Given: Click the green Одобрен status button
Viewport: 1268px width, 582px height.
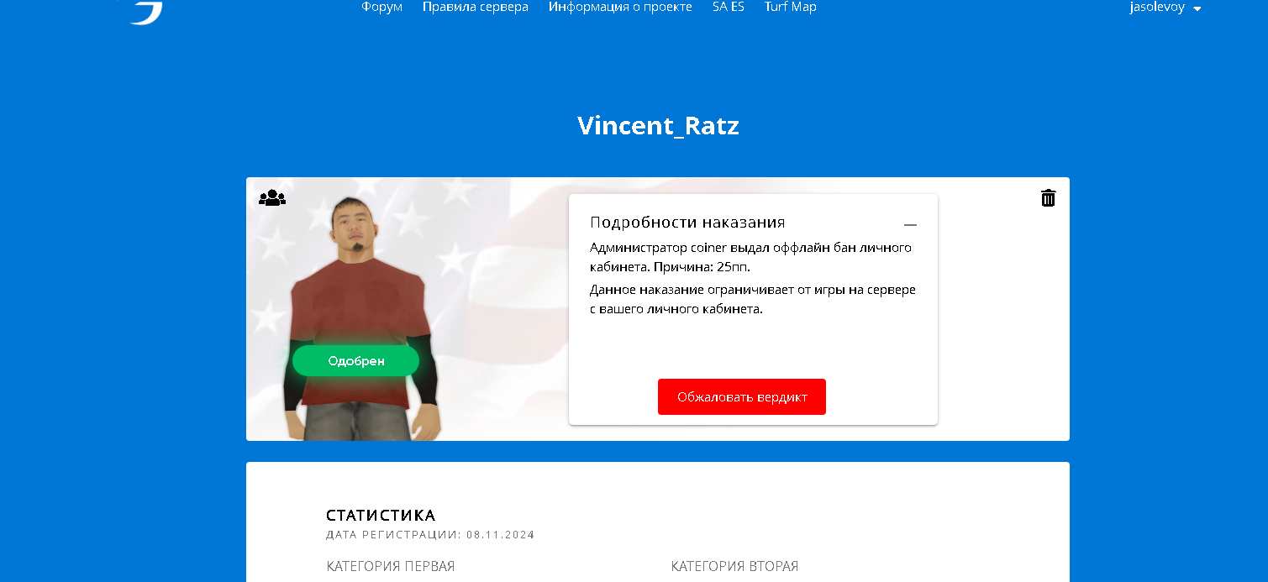Looking at the screenshot, I should coord(356,361).
